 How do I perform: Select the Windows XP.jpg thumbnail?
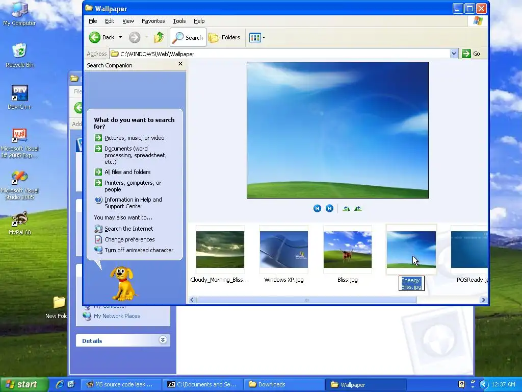coord(283,249)
